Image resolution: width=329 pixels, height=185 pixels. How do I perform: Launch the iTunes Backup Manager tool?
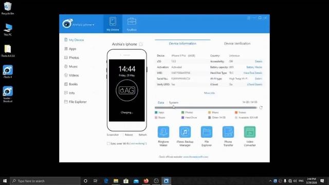tap(185, 136)
